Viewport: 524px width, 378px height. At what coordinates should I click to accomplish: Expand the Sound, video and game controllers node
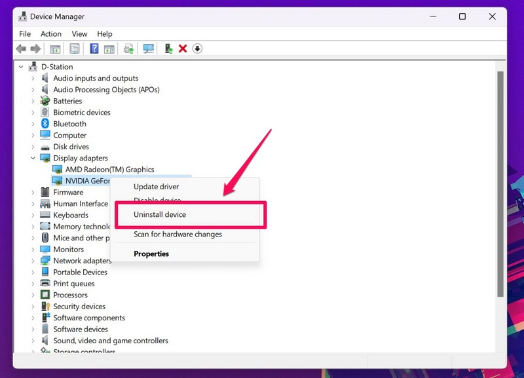pyautogui.click(x=33, y=341)
